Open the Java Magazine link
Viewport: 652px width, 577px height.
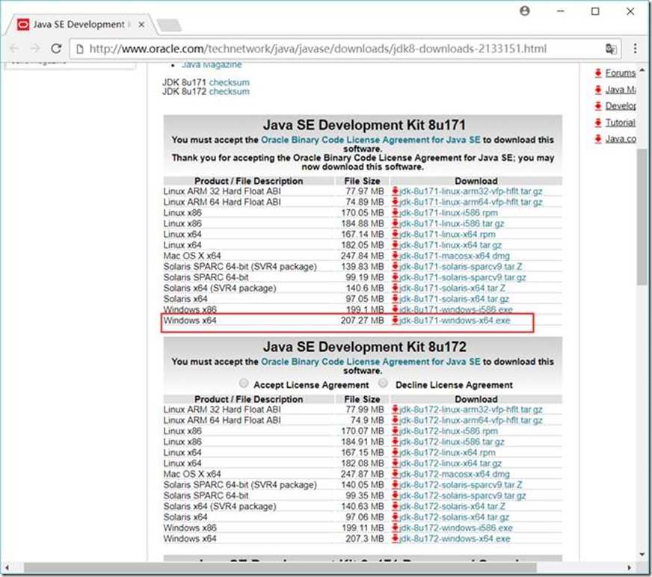coord(212,65)
